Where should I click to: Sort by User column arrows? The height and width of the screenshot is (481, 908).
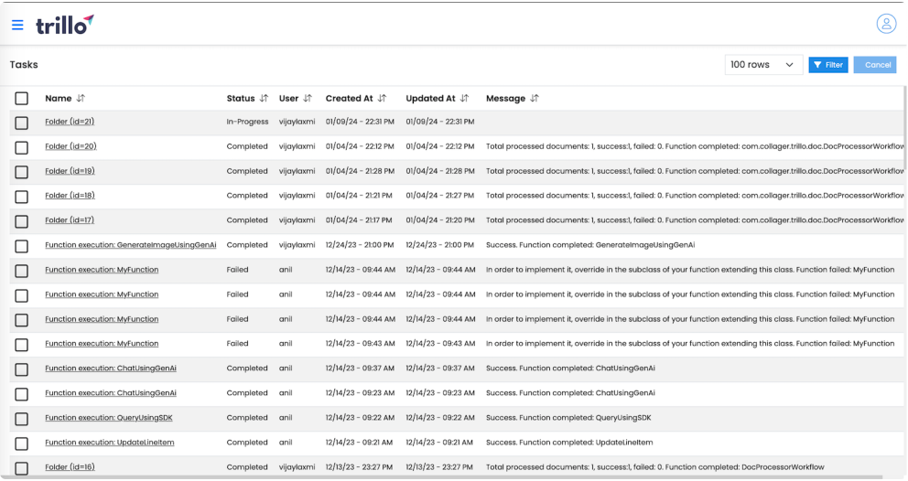pos(308,99)
